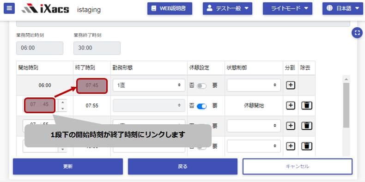Decrement the 07:45 start time stepper down arrow
The width and height of the screenshot is (365, 182).
coord(62,109)
